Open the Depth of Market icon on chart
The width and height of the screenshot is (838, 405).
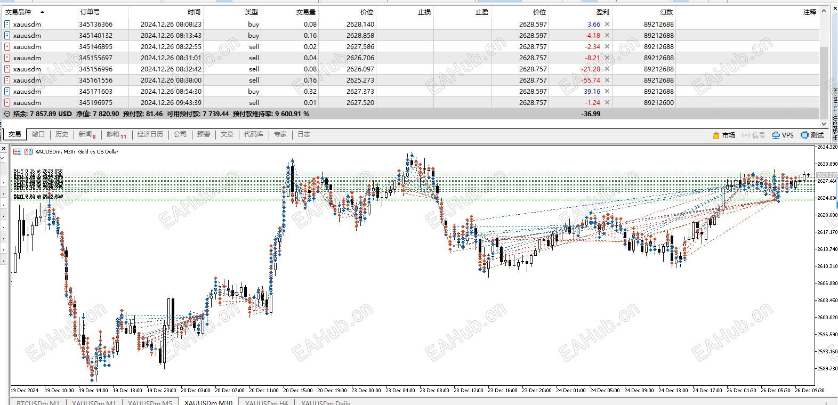(29, 151)
